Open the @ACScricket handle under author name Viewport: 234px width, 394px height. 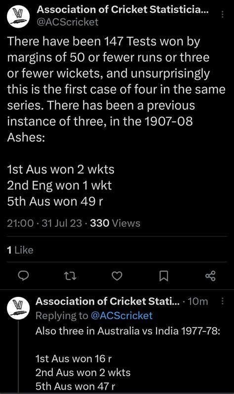(68, 22)
